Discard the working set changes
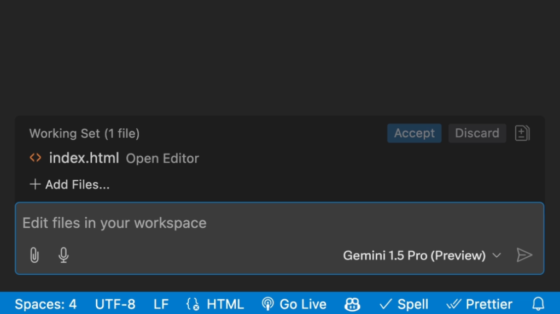This screenshot has width=560, height=314. pyautogui.click(x=477, y=133)
